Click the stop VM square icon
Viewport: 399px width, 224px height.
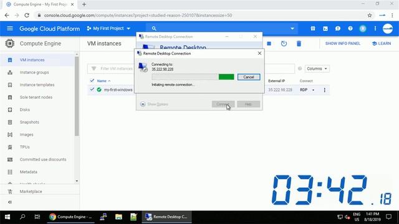click(269, 44)
